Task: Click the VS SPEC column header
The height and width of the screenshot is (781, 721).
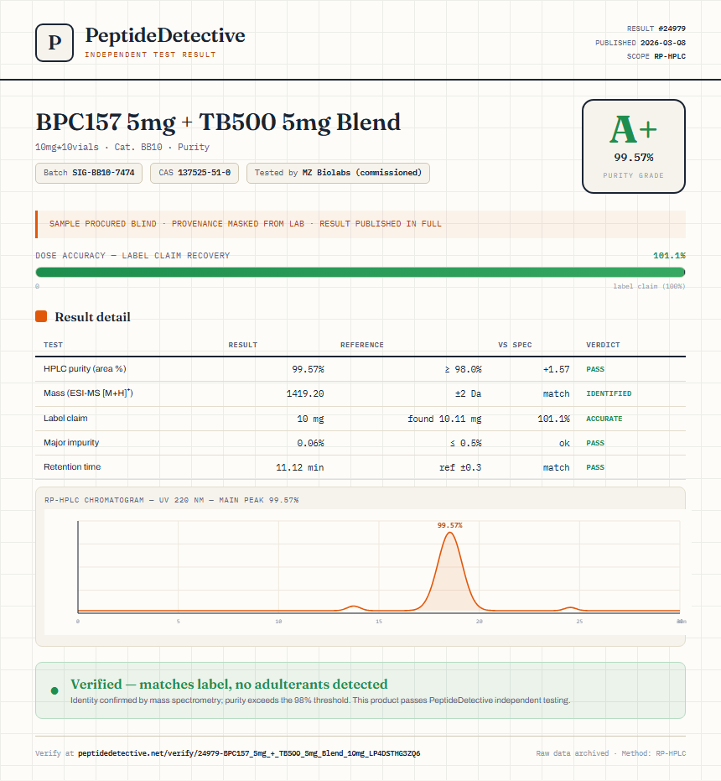Action: click(x=515, y=345)
